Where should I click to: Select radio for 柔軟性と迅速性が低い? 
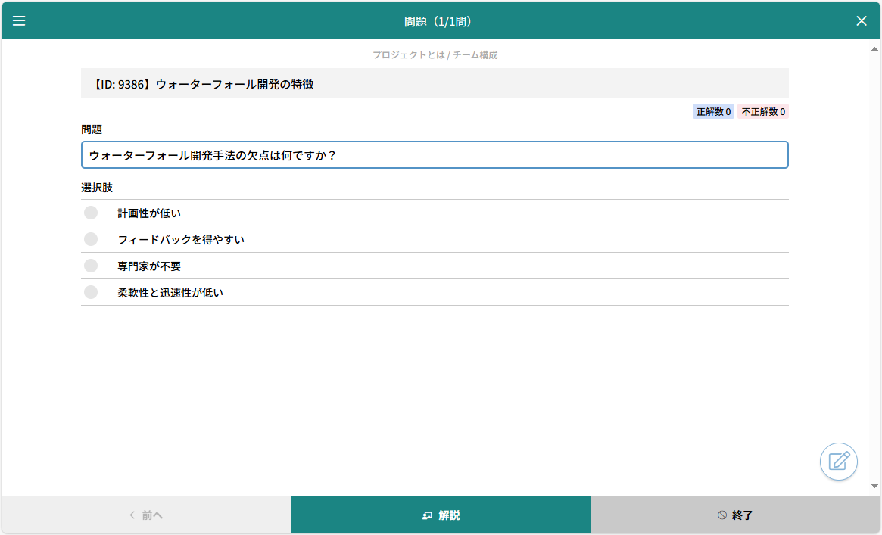(91, 292)
